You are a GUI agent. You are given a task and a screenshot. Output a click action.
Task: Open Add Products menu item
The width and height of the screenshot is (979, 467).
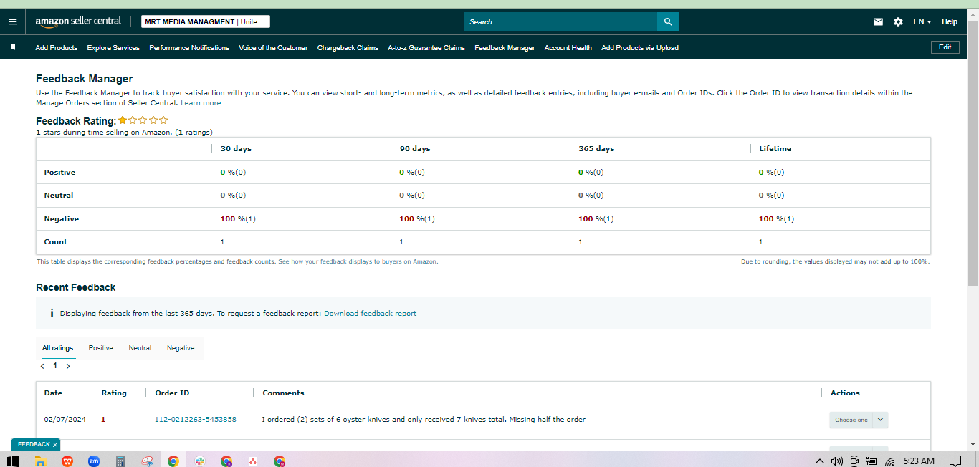57,47
